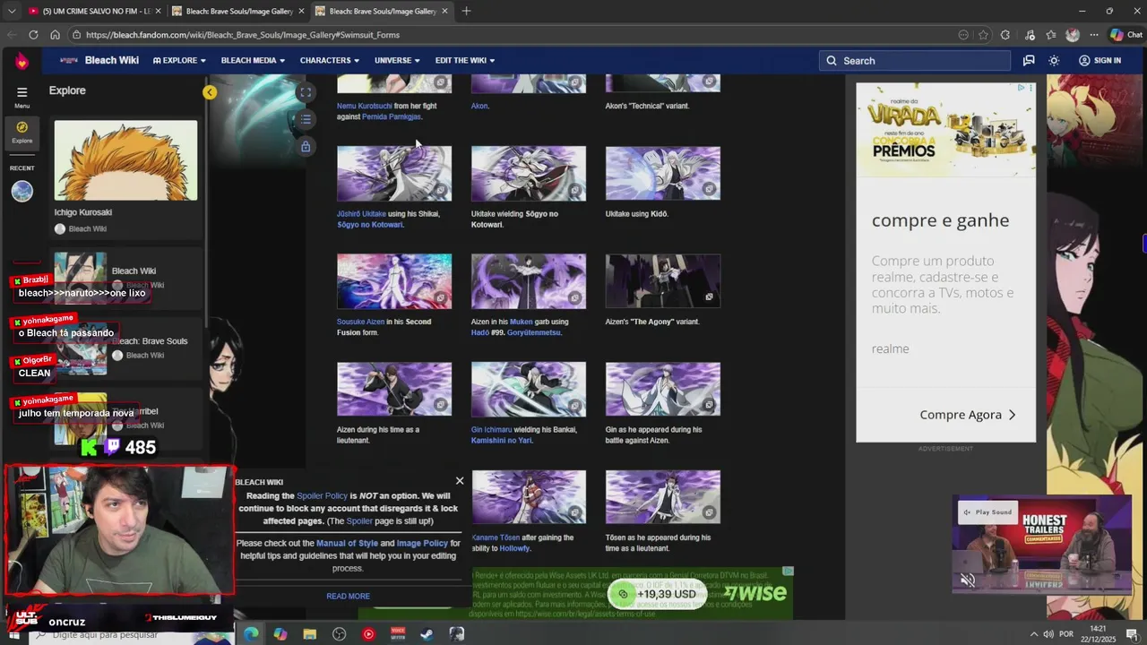Viewport: 1147px width, 645px height.
Task: Expand the Explore dropdown menu
Action: 179,61
